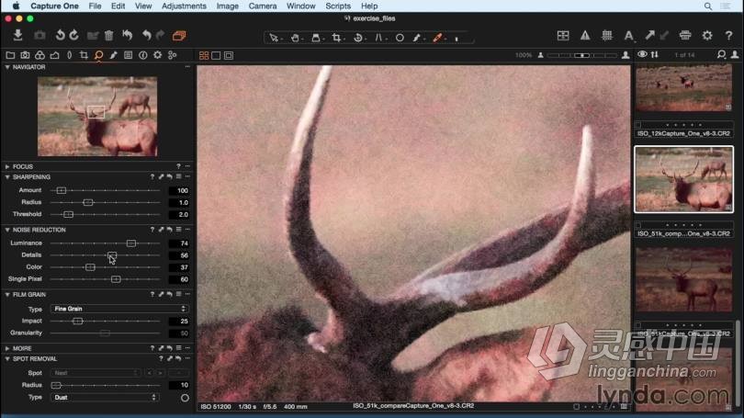
Task: Switch to multi-view grid mode
Action: click(x=204, y=55)
